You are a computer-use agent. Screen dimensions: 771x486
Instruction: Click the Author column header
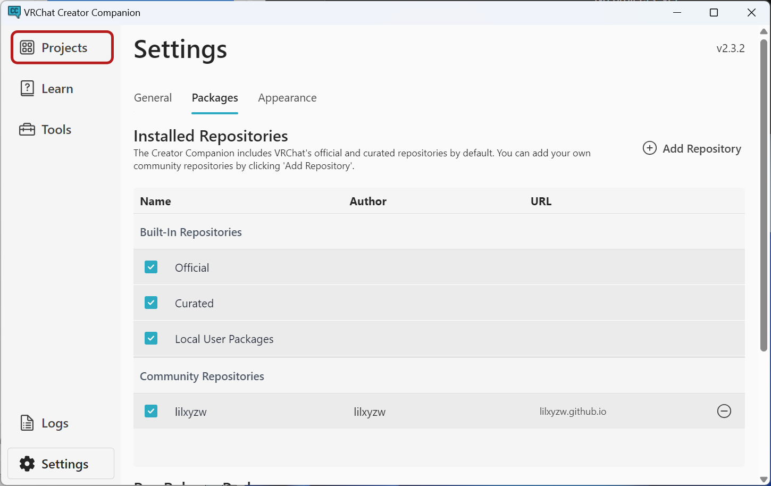[368, 201]
